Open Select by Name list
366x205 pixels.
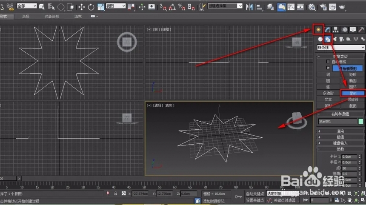pyautogui.click(x=51, y=7)
